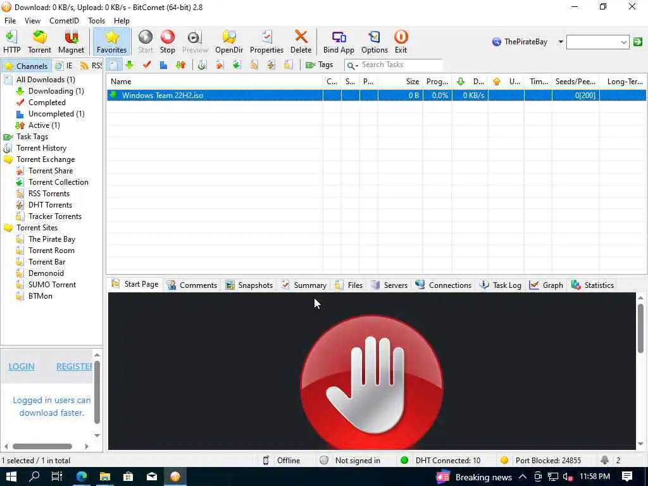This screenshot has height=486, width=648.
Task: Sort by Name column header
Action: [214, 82]
